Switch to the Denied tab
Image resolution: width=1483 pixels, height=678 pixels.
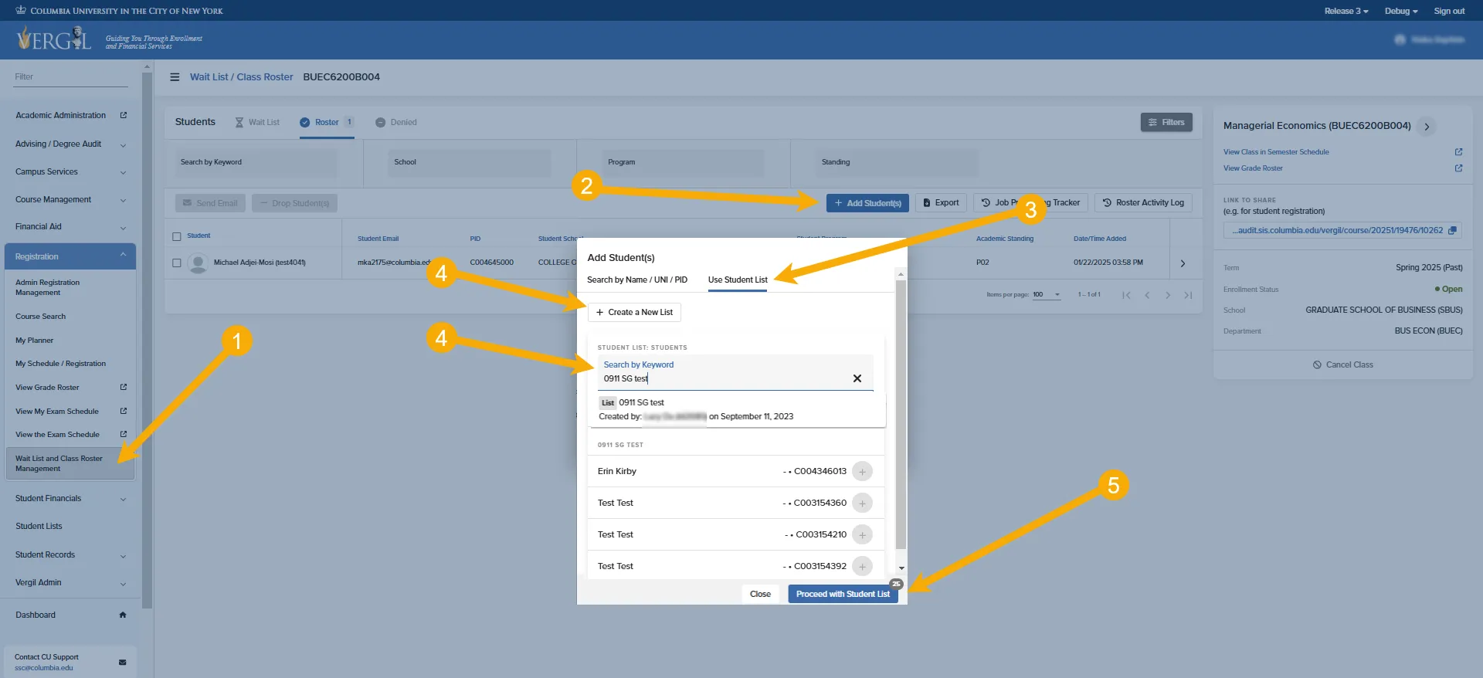click(x=396, y=122)
